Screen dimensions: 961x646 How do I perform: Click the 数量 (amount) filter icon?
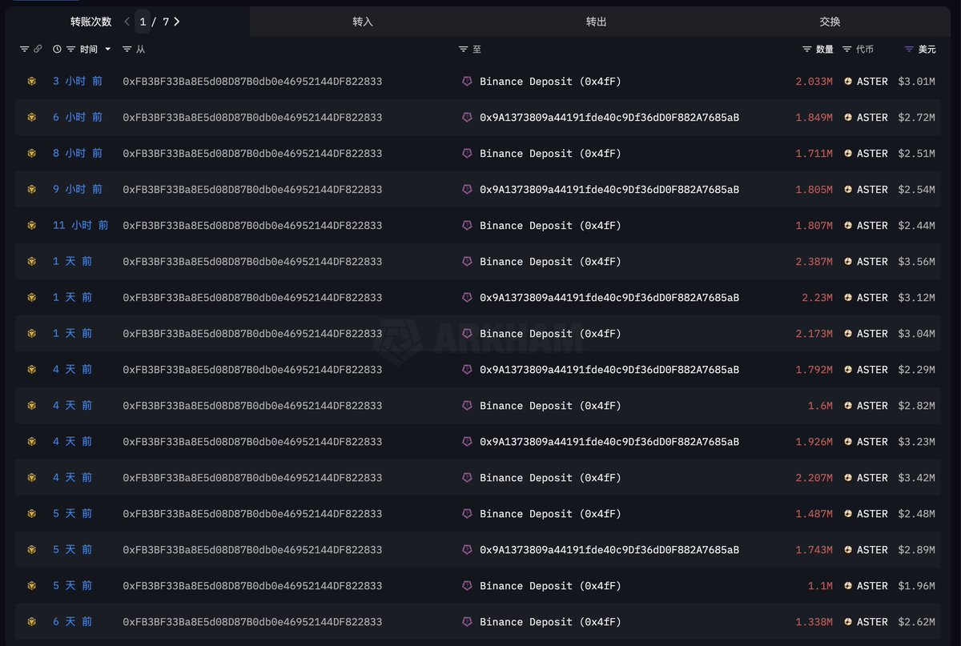pyautogui.click(x=806, y=50)
